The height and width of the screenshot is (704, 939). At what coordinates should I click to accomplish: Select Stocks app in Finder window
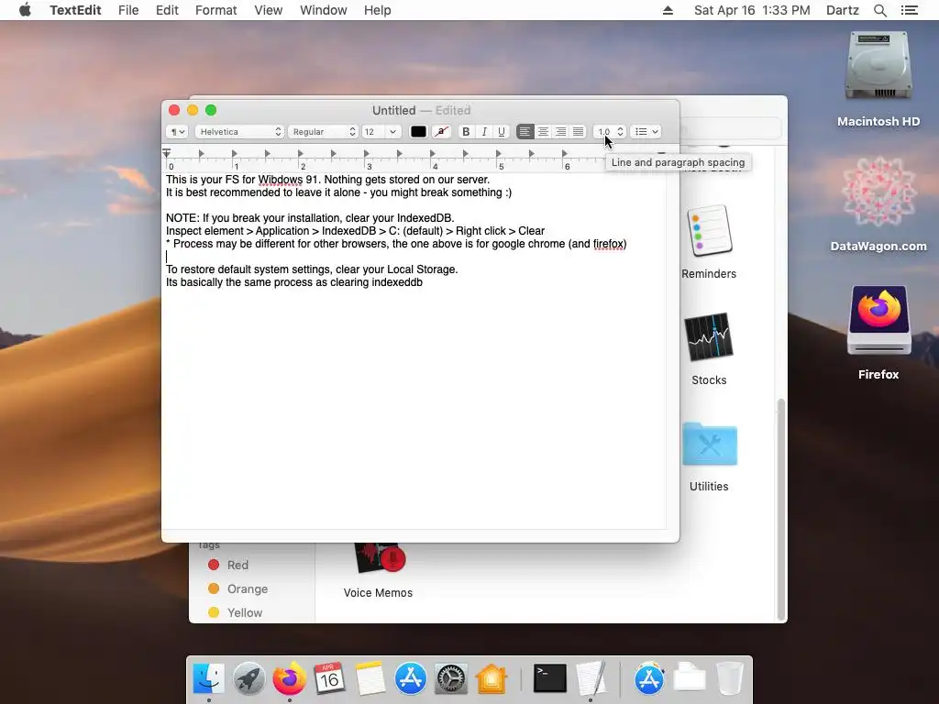(709, 337)
